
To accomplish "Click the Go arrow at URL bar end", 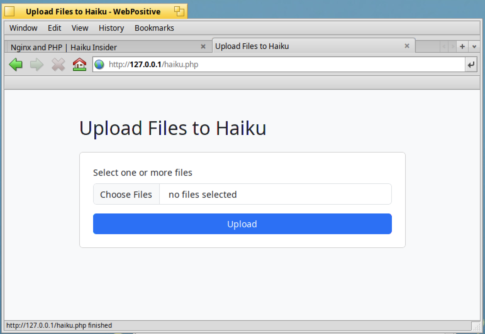I will 471,65.
